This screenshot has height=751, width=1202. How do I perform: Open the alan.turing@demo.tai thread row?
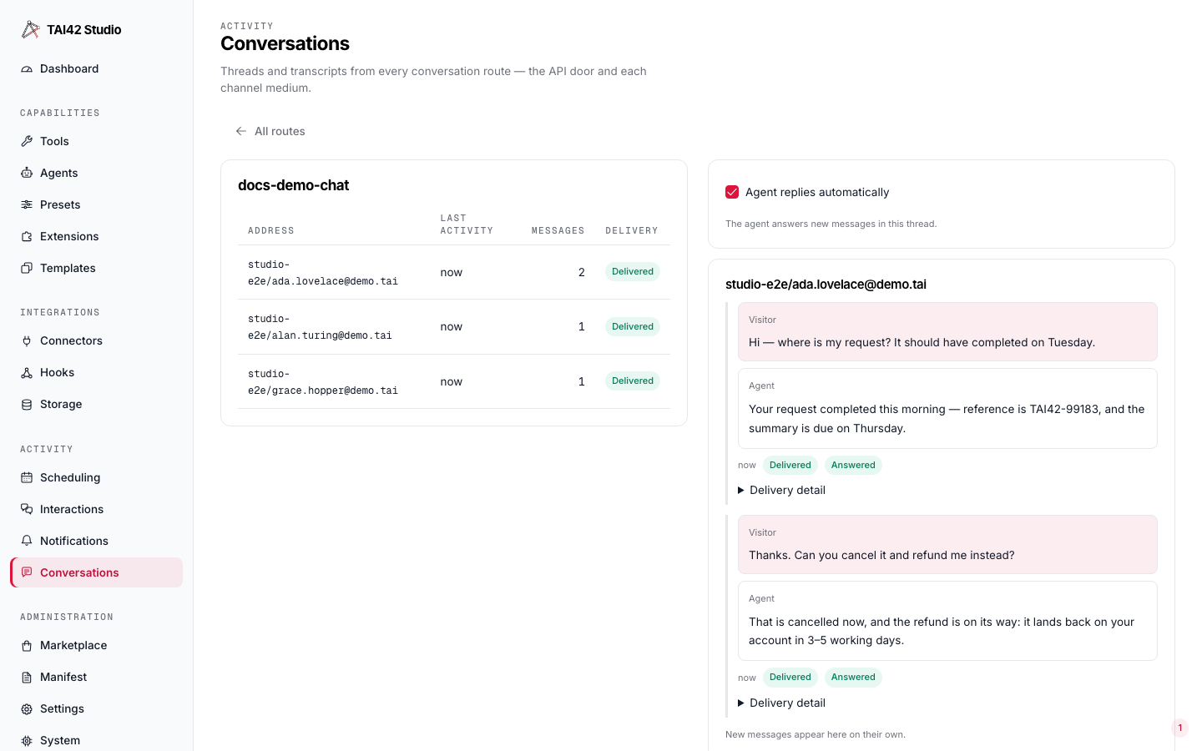tap(454, 327)
